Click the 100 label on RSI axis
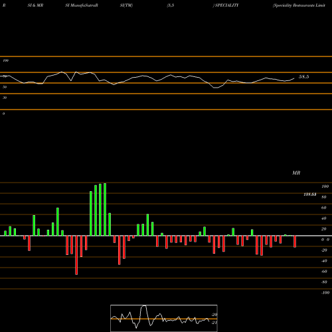This screenshot has width=332, height=332. click(6, 60)
